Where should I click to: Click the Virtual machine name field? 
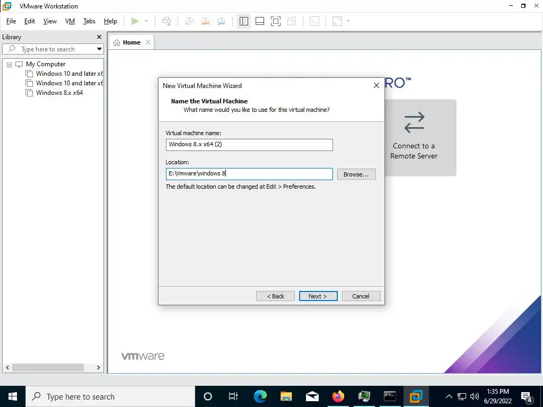pyautogui.click(x=249, y=145)
